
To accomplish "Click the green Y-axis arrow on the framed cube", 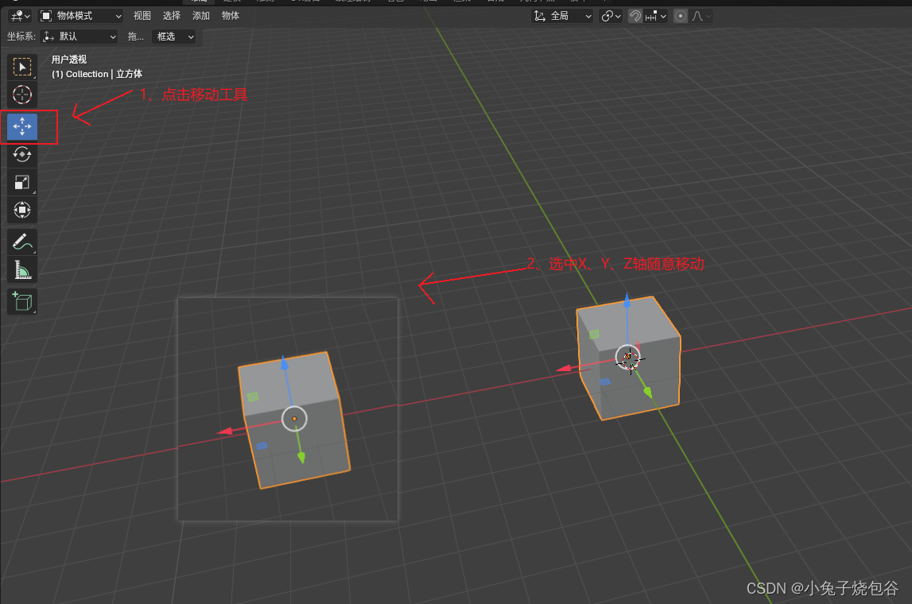I will (x=301, y=458).
